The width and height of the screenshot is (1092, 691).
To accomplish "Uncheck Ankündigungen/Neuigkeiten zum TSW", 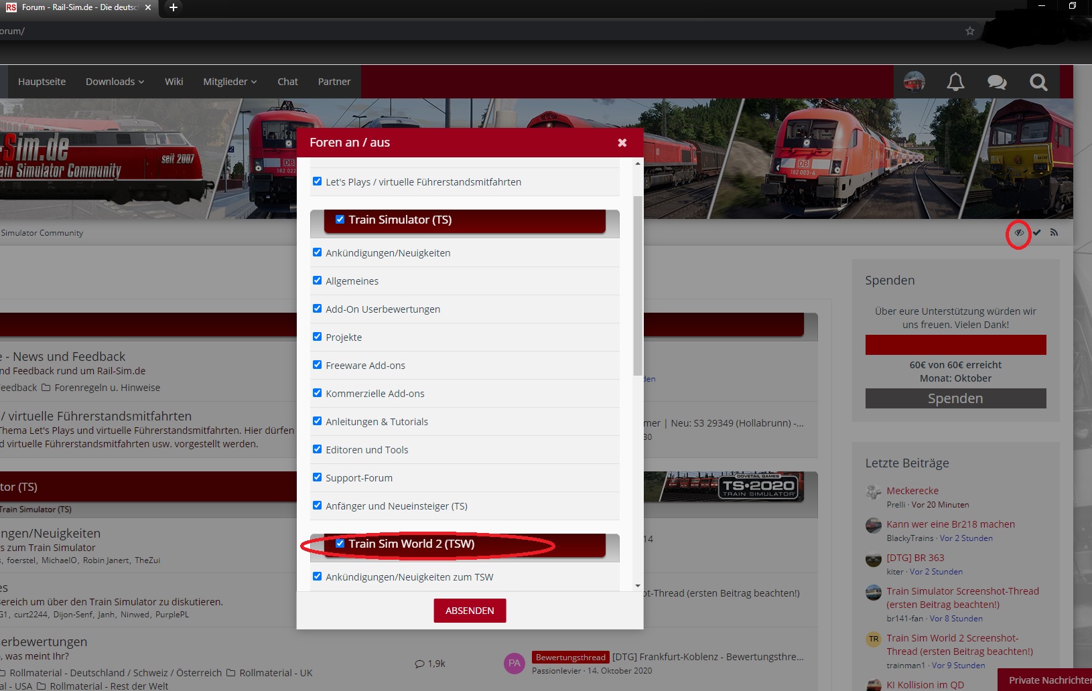I will 318,577.
